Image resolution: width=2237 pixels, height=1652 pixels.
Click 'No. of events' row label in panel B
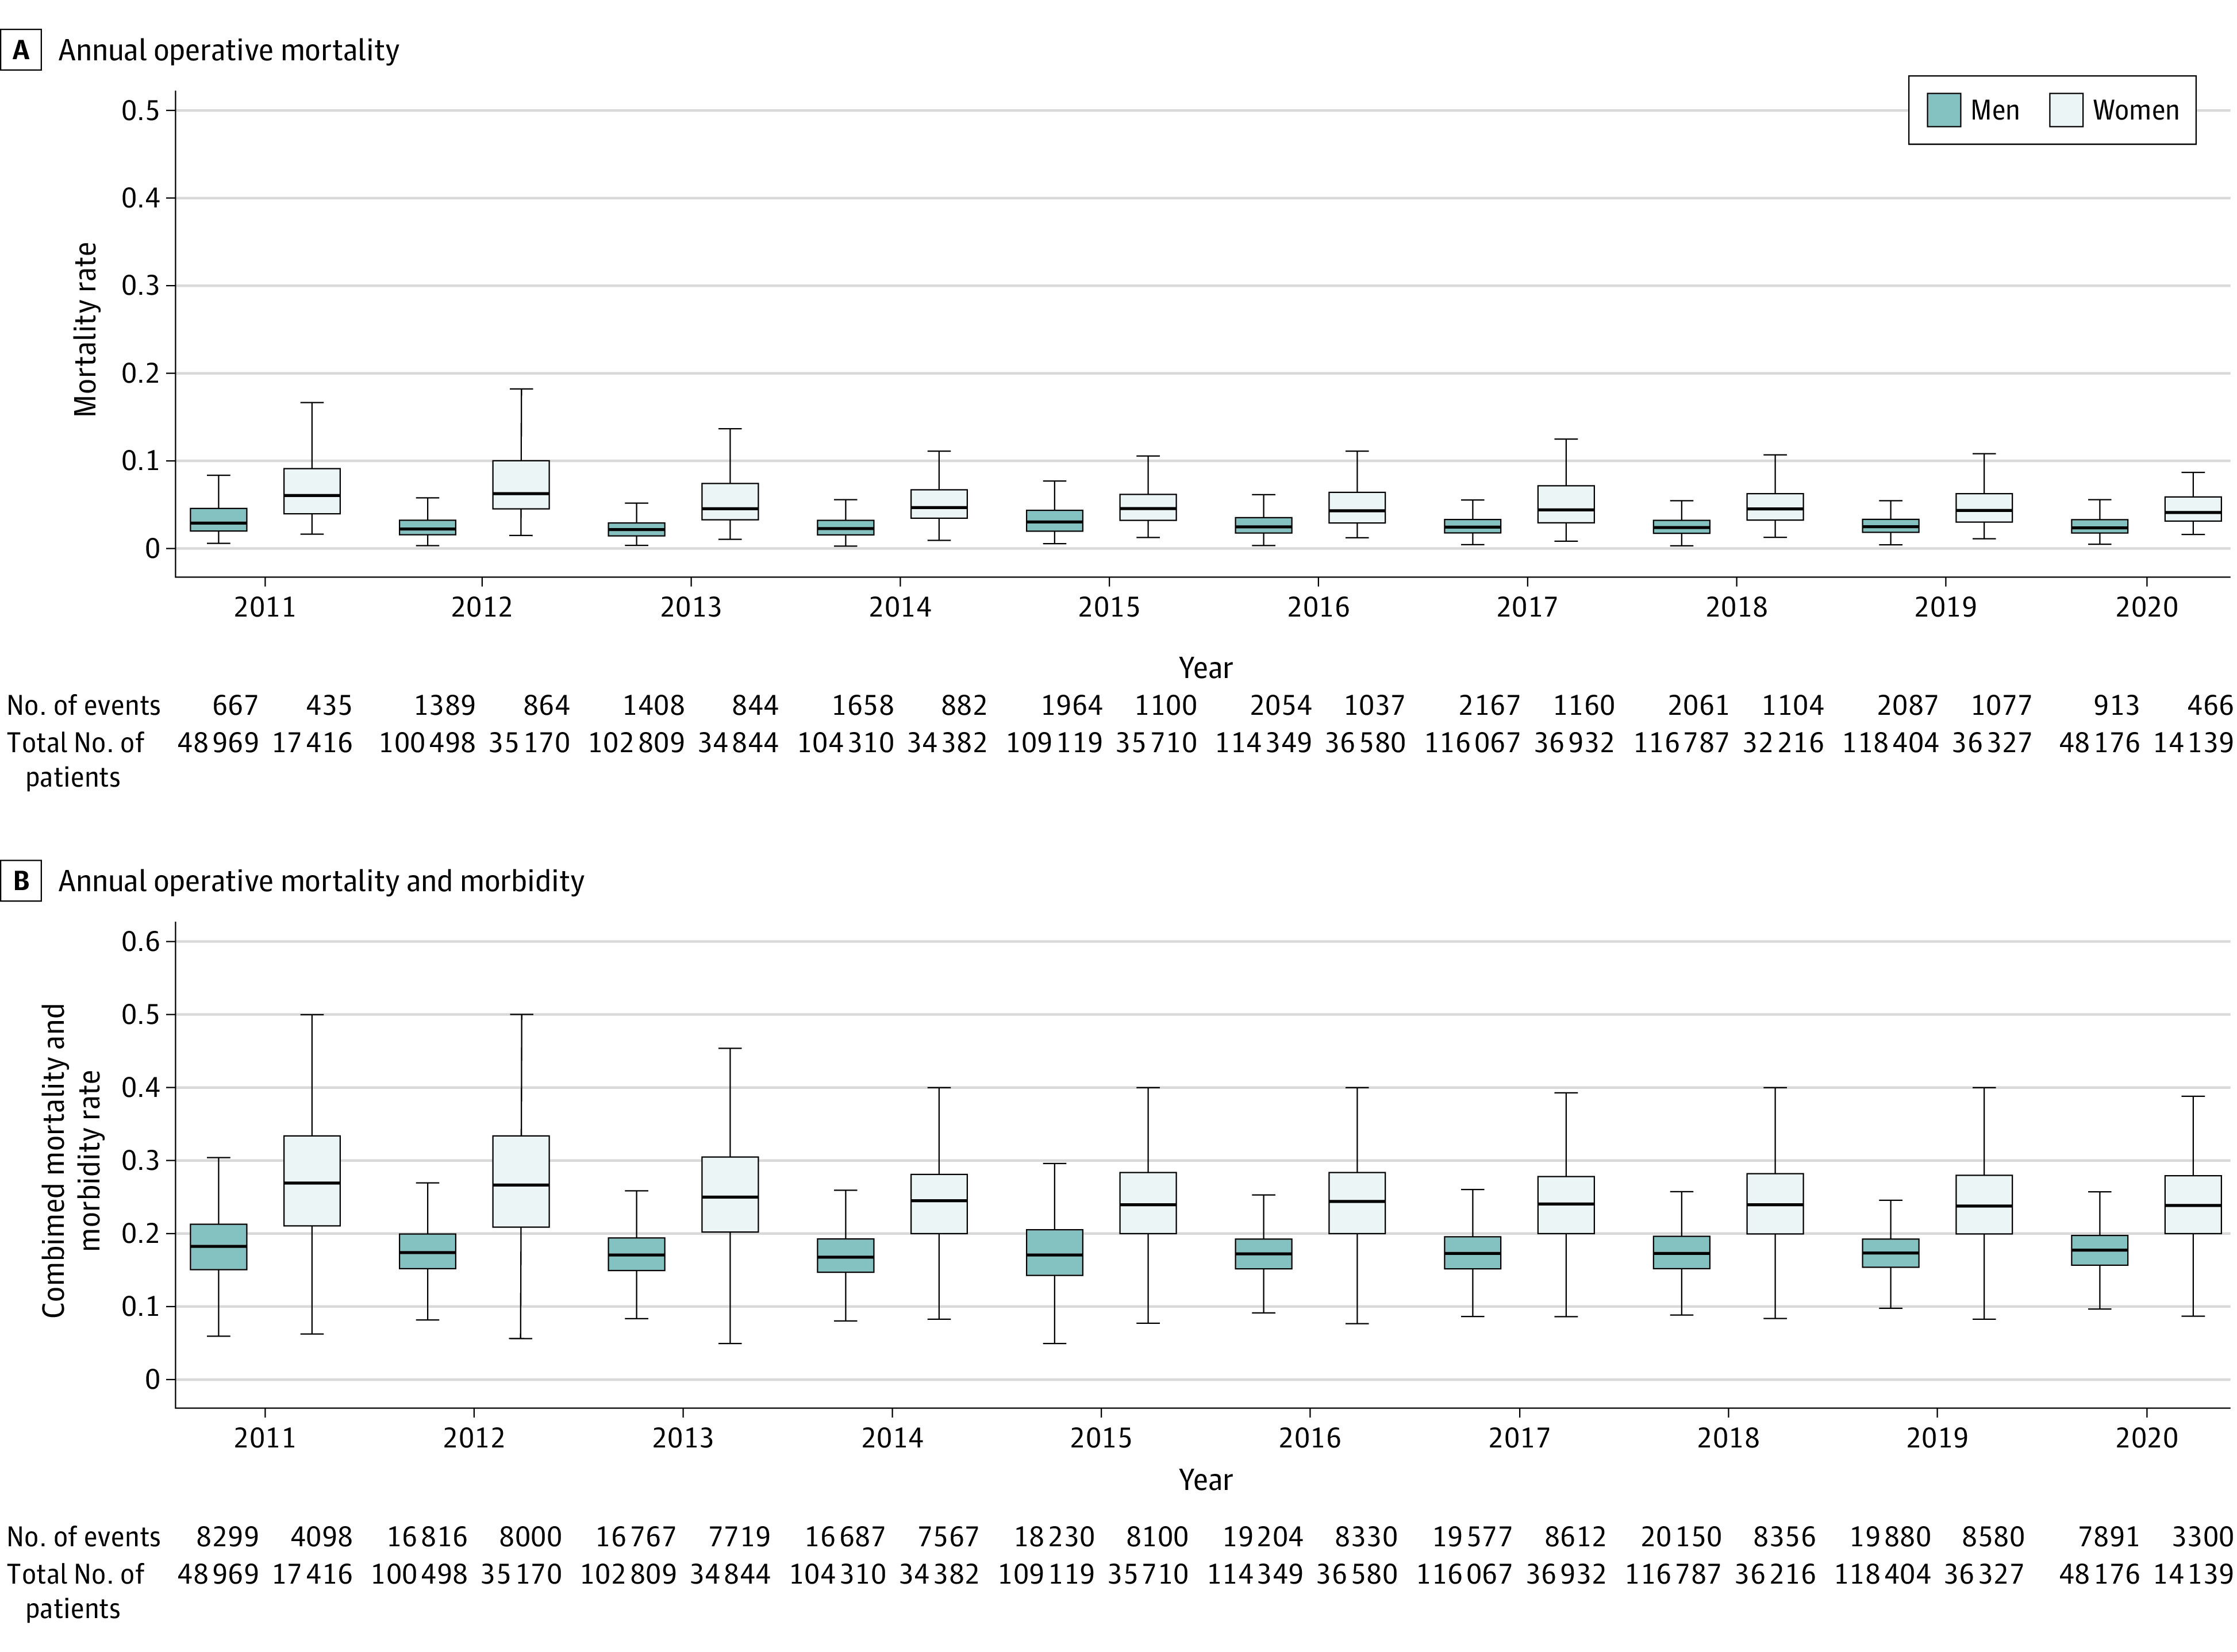click(x=84, y=1537)
